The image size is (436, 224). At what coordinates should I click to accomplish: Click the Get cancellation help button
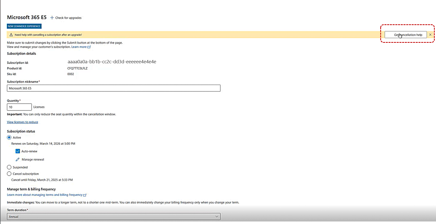click(x=406, y=35)
